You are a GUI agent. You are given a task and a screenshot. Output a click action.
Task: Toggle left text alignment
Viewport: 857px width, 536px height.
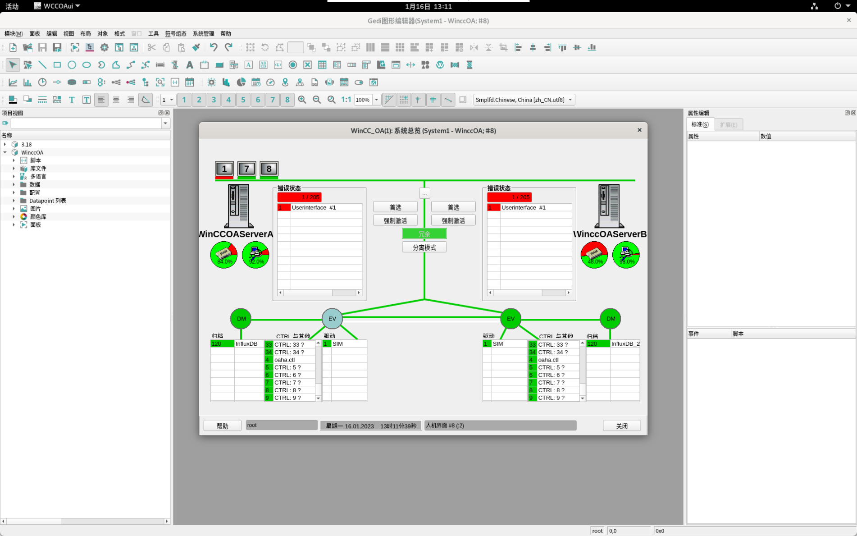[x=101, y=100]
